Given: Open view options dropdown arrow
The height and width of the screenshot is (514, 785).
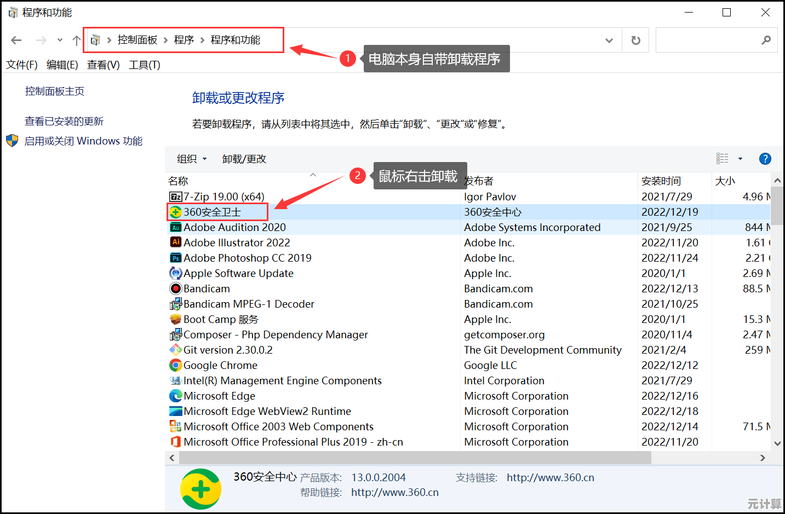Looking at the screenshot, I should [x=740, y=159].
